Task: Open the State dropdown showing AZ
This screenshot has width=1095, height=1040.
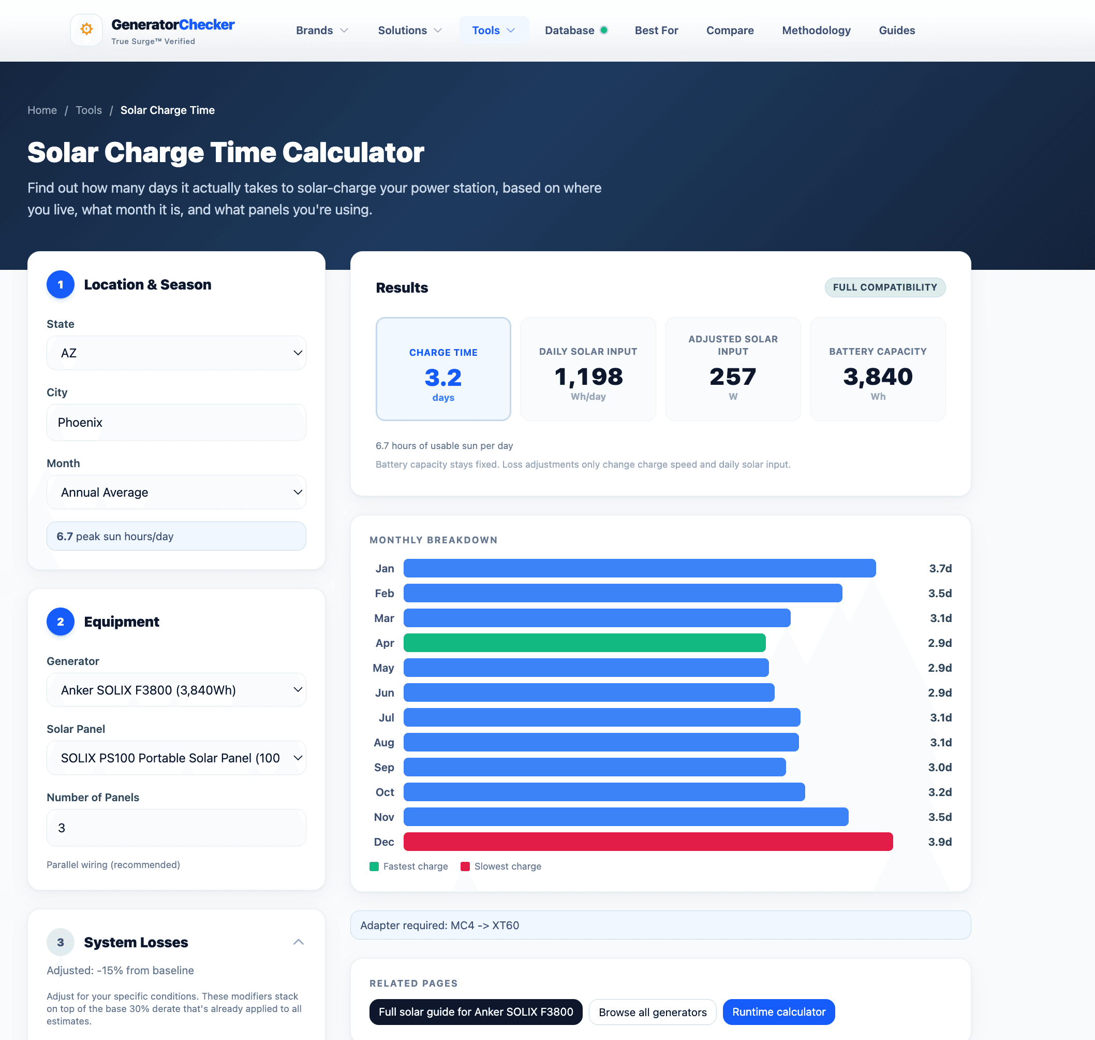Action: click(x=176, y=353)
